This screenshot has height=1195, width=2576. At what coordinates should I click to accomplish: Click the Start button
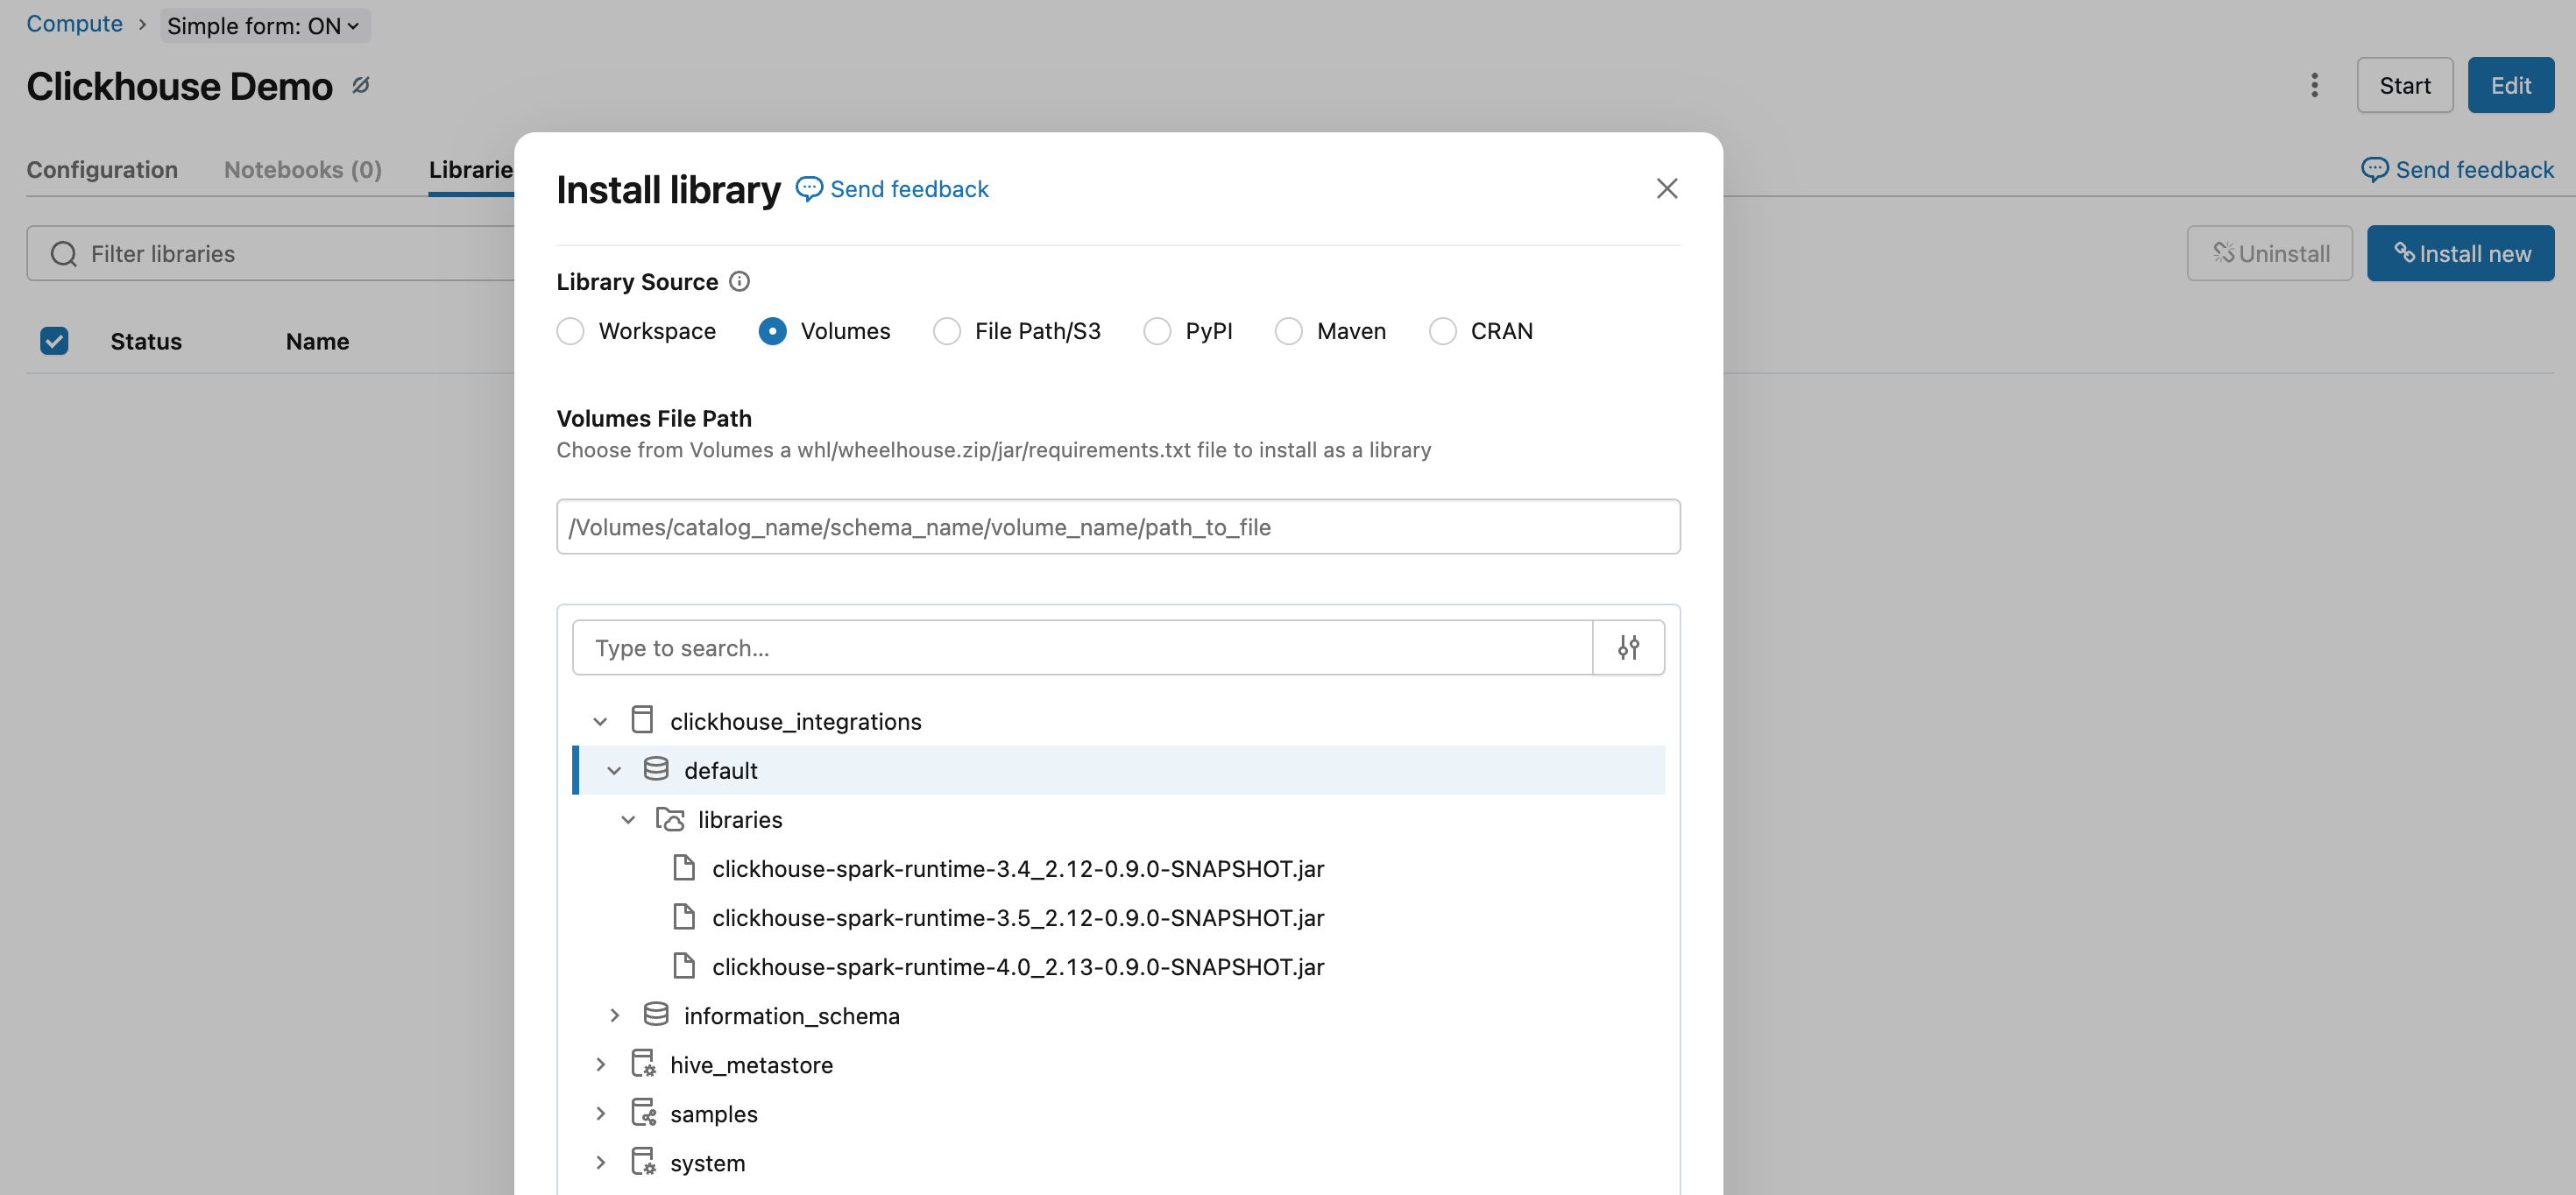(2404, 85)
